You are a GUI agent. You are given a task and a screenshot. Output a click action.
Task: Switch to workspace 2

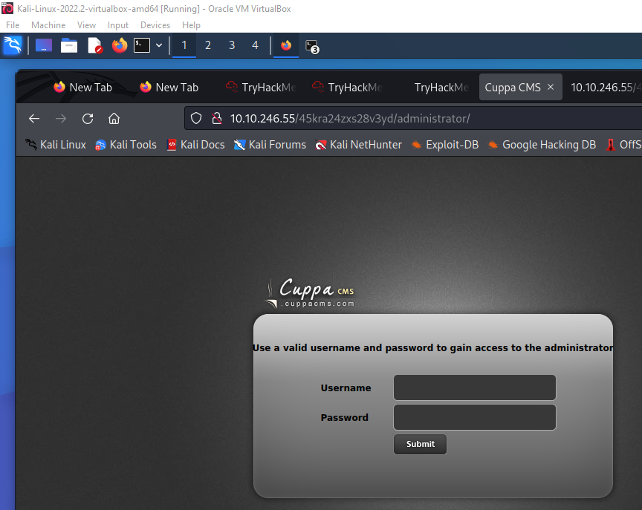click(x=208, y=45)
